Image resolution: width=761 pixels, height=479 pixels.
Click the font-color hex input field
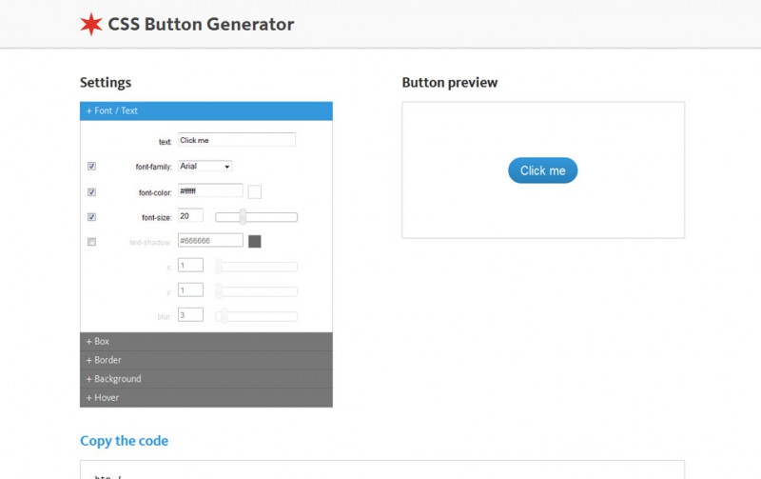click(210, 191)
